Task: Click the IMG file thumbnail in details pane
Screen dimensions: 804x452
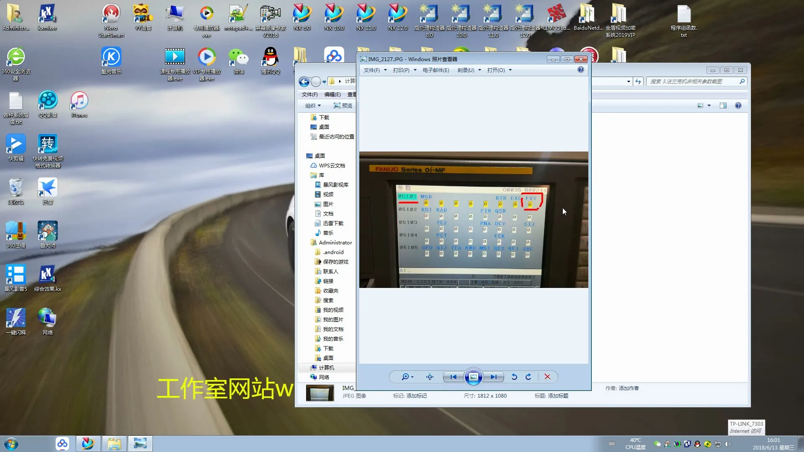Action: click(x=320, y=393)
